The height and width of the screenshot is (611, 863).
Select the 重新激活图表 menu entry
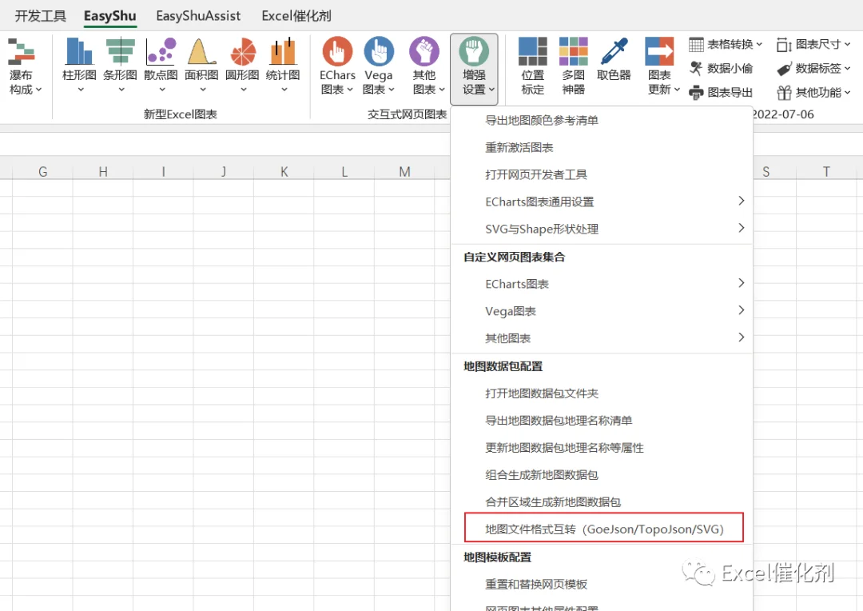tap(602, 147)
